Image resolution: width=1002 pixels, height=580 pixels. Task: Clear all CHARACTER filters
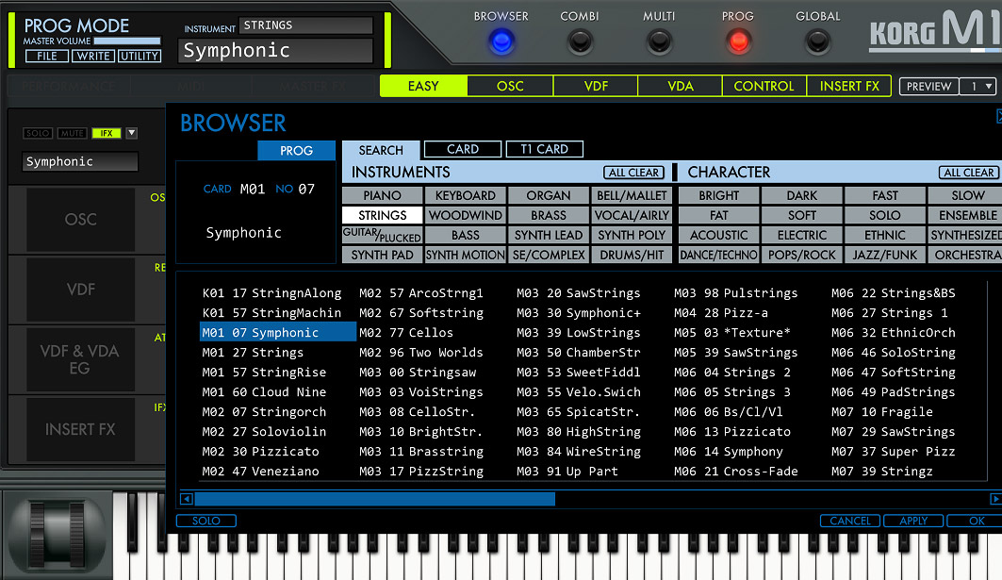(969, 173)
